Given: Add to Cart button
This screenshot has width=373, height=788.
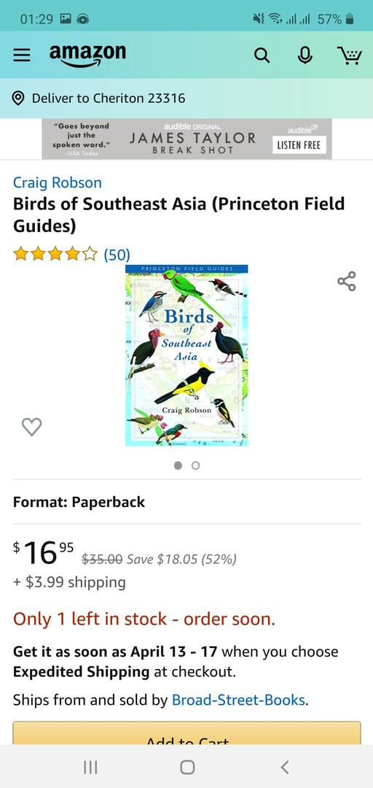Looking at the screenshot, I should click(x=186, y=733).
